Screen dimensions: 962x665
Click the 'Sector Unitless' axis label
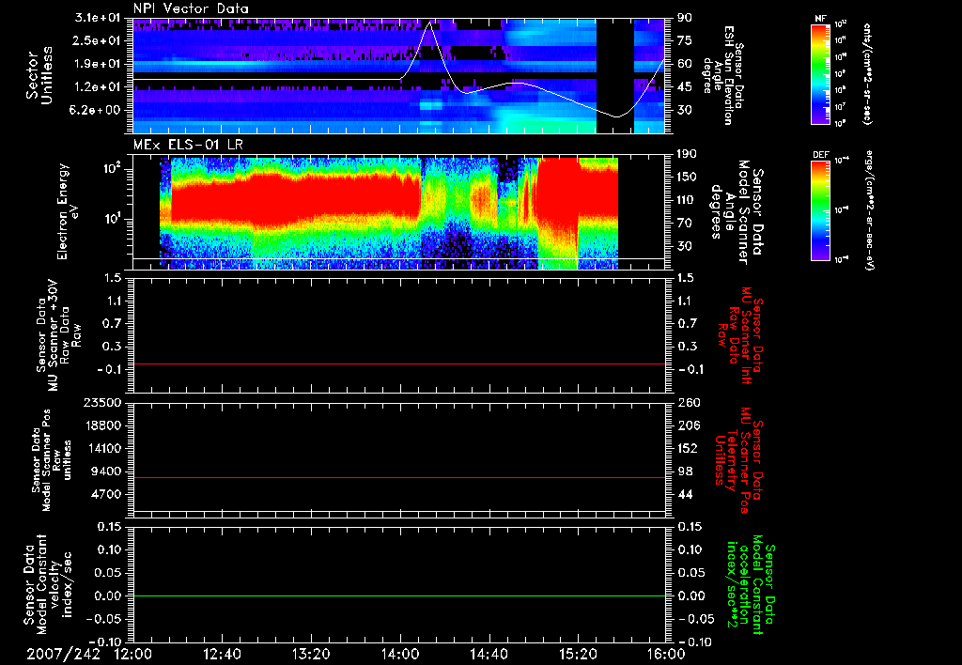tap(39, 75)
